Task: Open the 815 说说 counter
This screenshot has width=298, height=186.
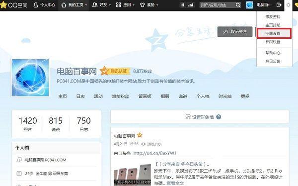Action: [56, 124]
